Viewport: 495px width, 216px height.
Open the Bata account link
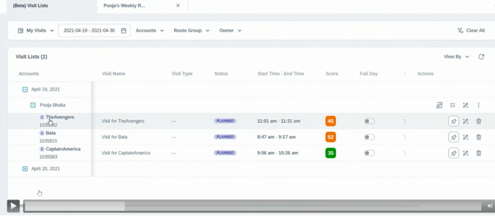point(50,133)
